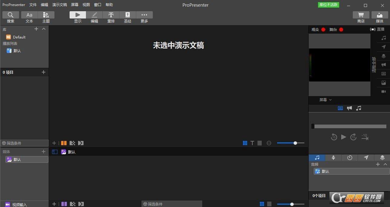Select the 默认 media bin tab

[68, 152]
